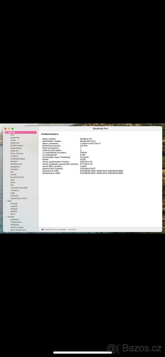
Task: Click the 16 GB memory value
Action: (x=83, y=159)
